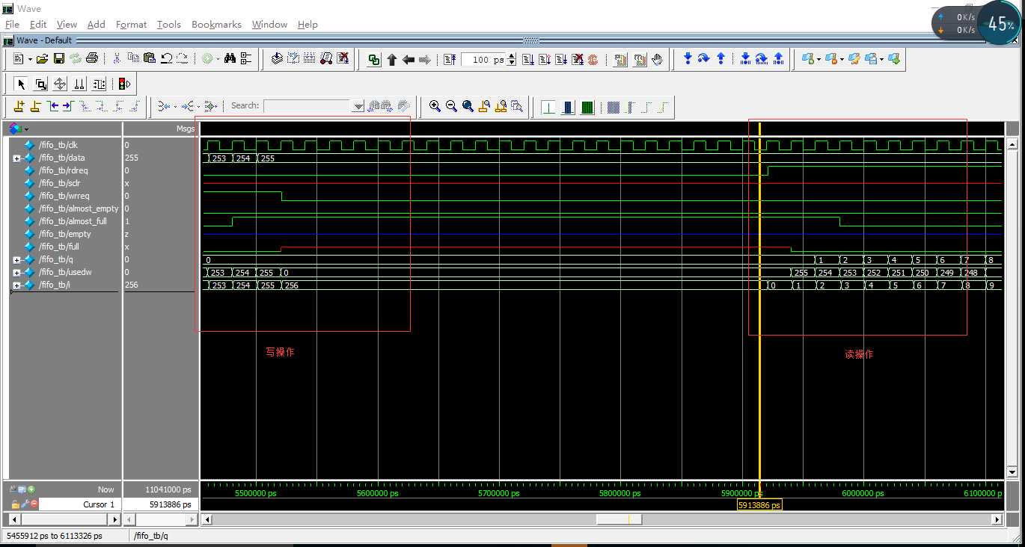Click inside the run length 100 ps field
The height and width of the screenshot is (547, 1025).
coord(483,60)
